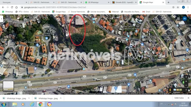Open a new browser tab
The width and height of the screenshot is (191, 107).
168,2
